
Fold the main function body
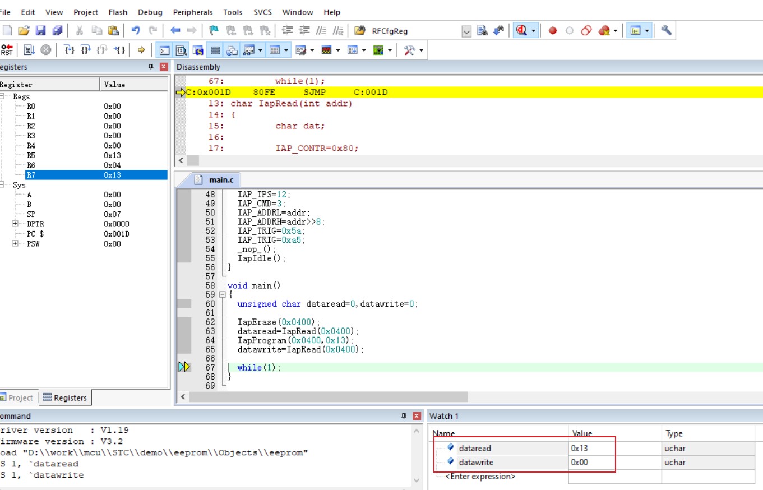pos(223,294)
